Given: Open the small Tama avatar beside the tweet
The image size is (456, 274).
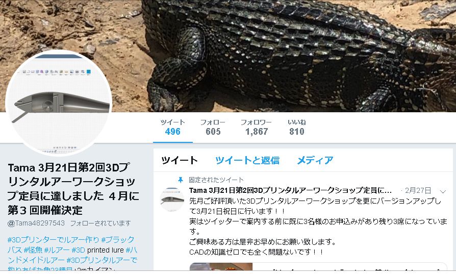Looking at the screenshot, I should click(172, 200).
